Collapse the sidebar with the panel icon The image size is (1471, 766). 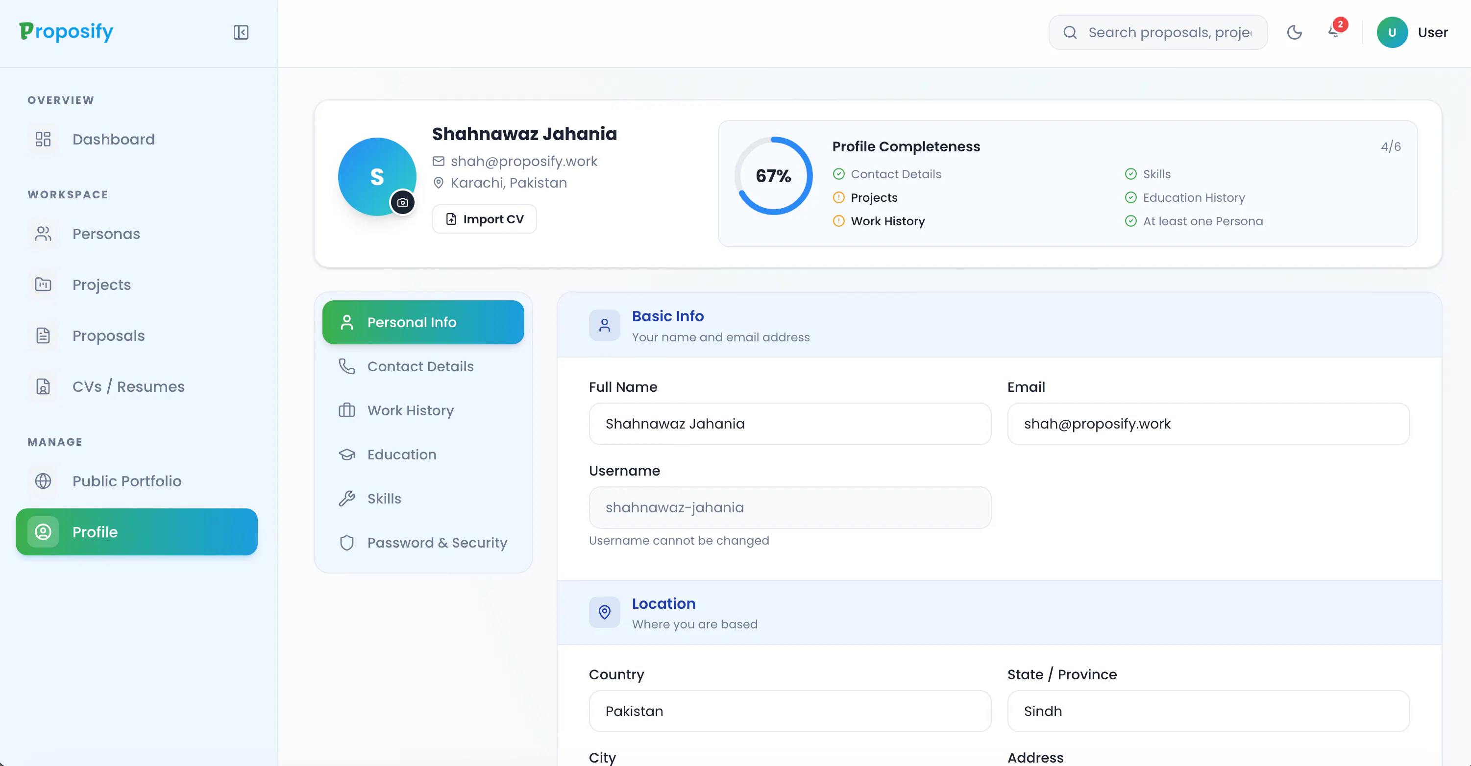[x=241, y=32]
